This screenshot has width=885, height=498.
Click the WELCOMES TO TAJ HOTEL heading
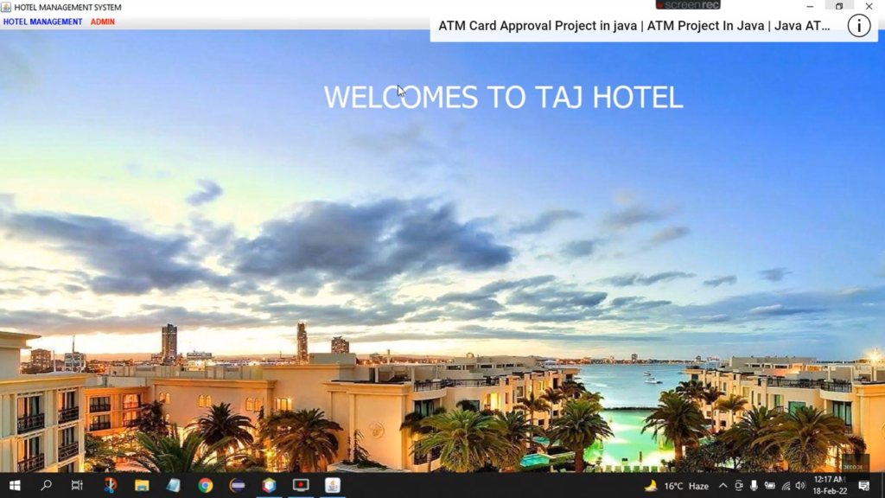(x=503, y=97)
